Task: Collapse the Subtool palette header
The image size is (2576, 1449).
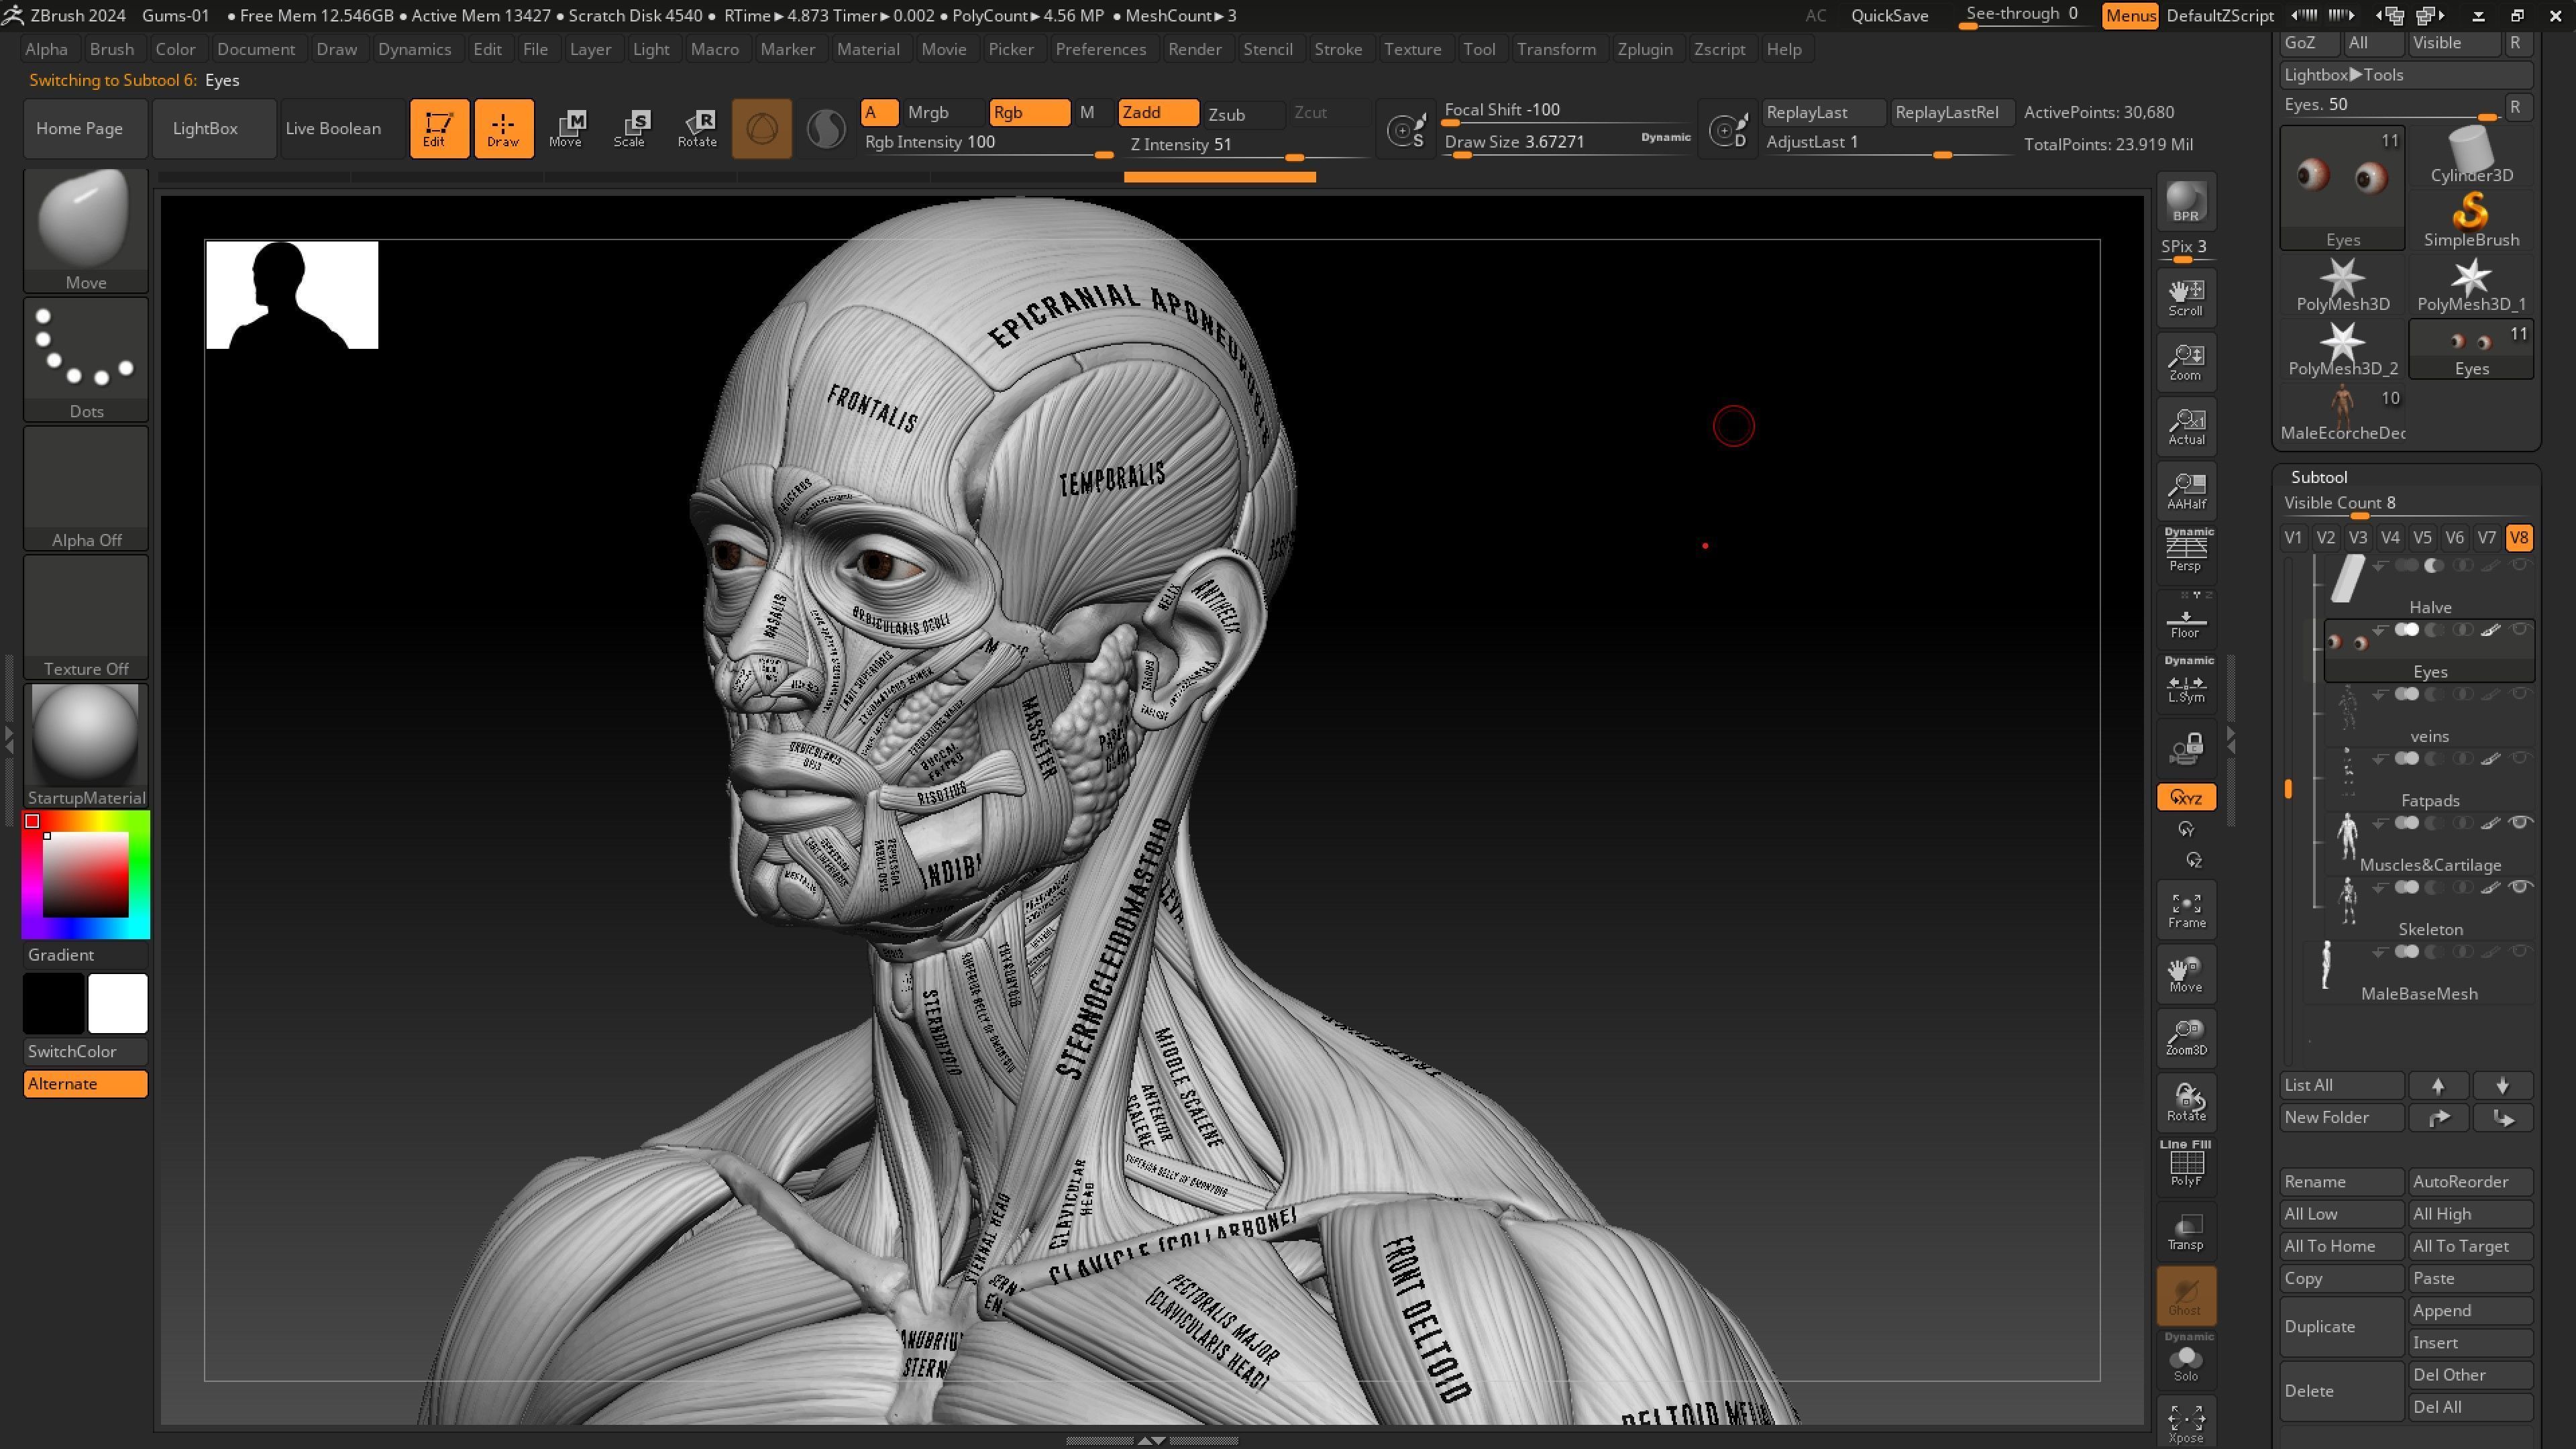Action: (2319, 477)
